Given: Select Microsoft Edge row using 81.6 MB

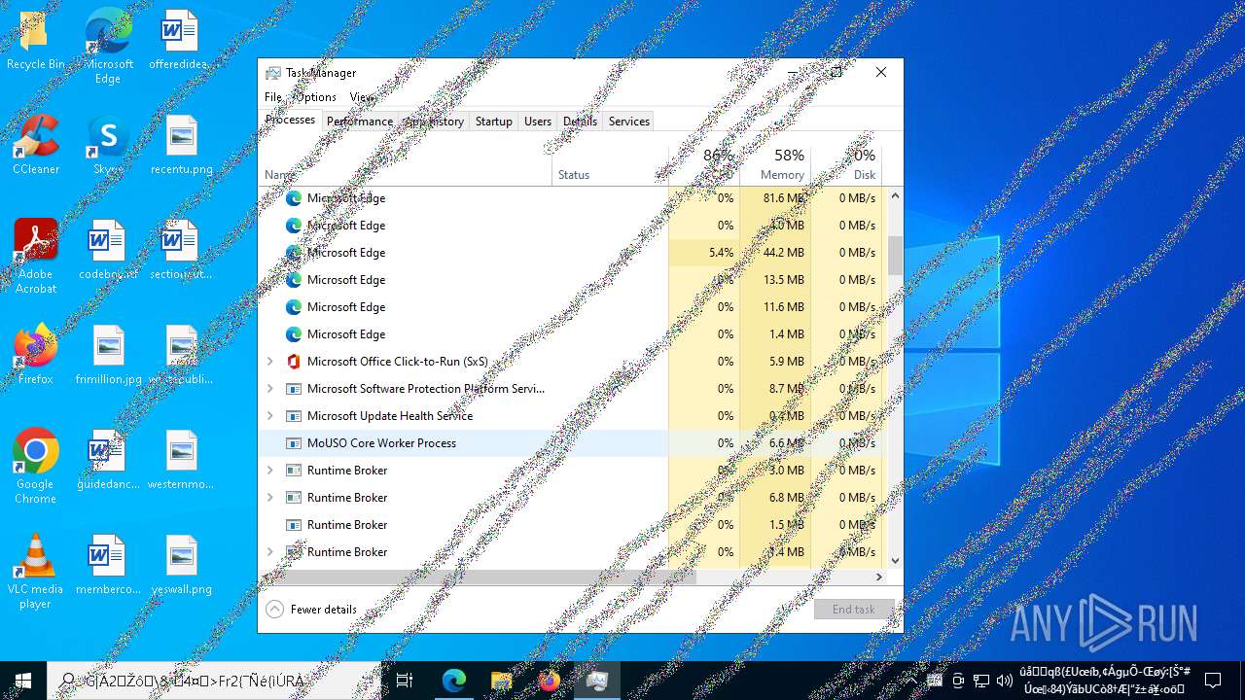Looking at the screenshot, I should pos(573,198).
